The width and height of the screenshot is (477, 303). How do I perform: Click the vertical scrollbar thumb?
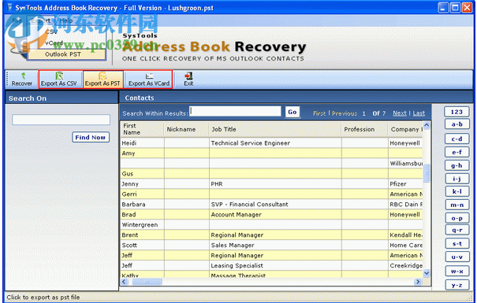click(427, 173)
